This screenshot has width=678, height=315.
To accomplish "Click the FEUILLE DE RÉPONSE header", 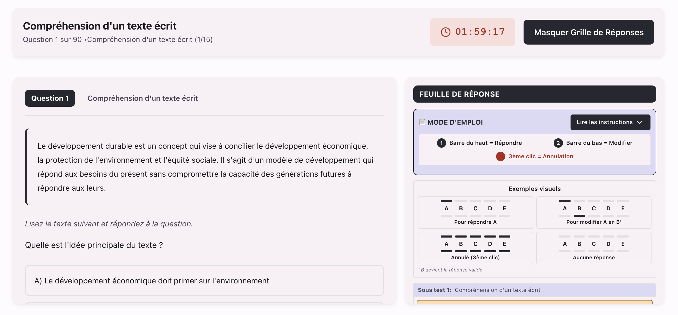I will coord(459,94).
